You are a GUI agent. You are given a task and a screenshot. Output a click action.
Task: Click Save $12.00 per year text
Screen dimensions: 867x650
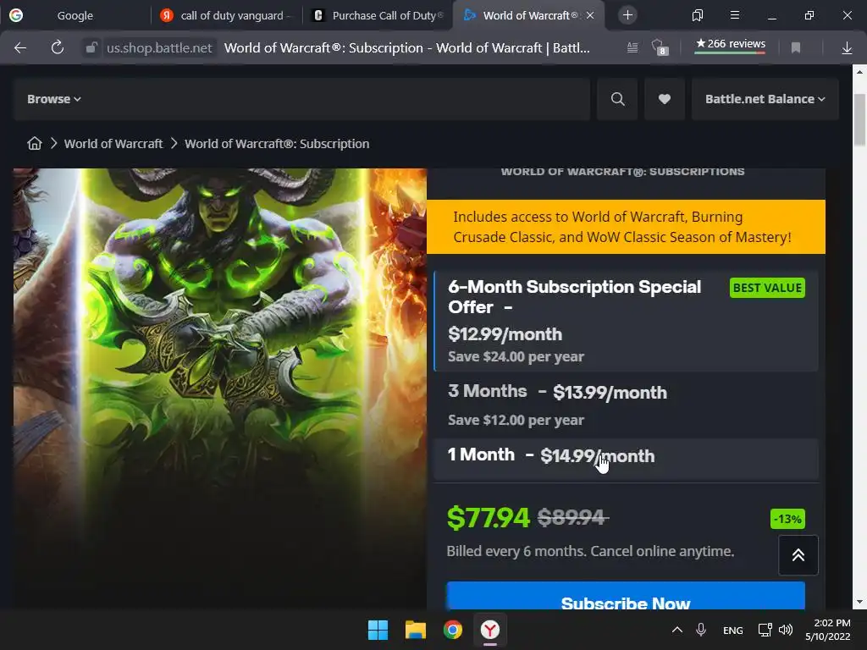point(516,420)
